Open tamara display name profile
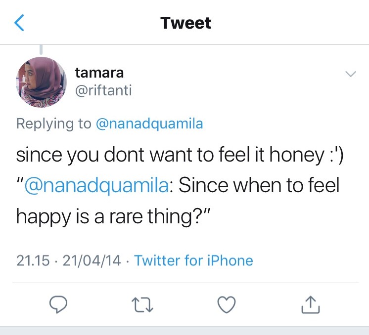 tap(99, 73)
